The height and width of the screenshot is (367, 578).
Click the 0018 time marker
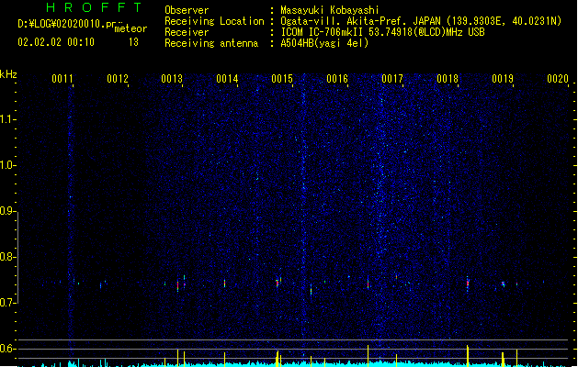click(448, 79)
